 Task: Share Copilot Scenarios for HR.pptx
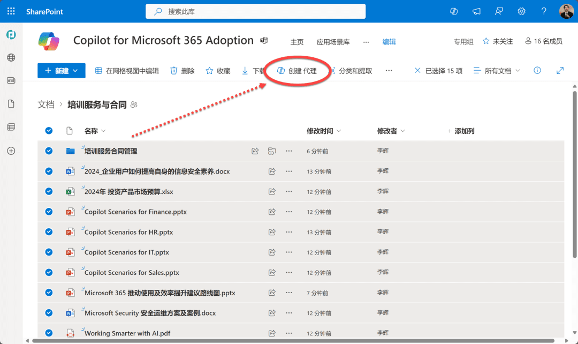coord(272,232)
